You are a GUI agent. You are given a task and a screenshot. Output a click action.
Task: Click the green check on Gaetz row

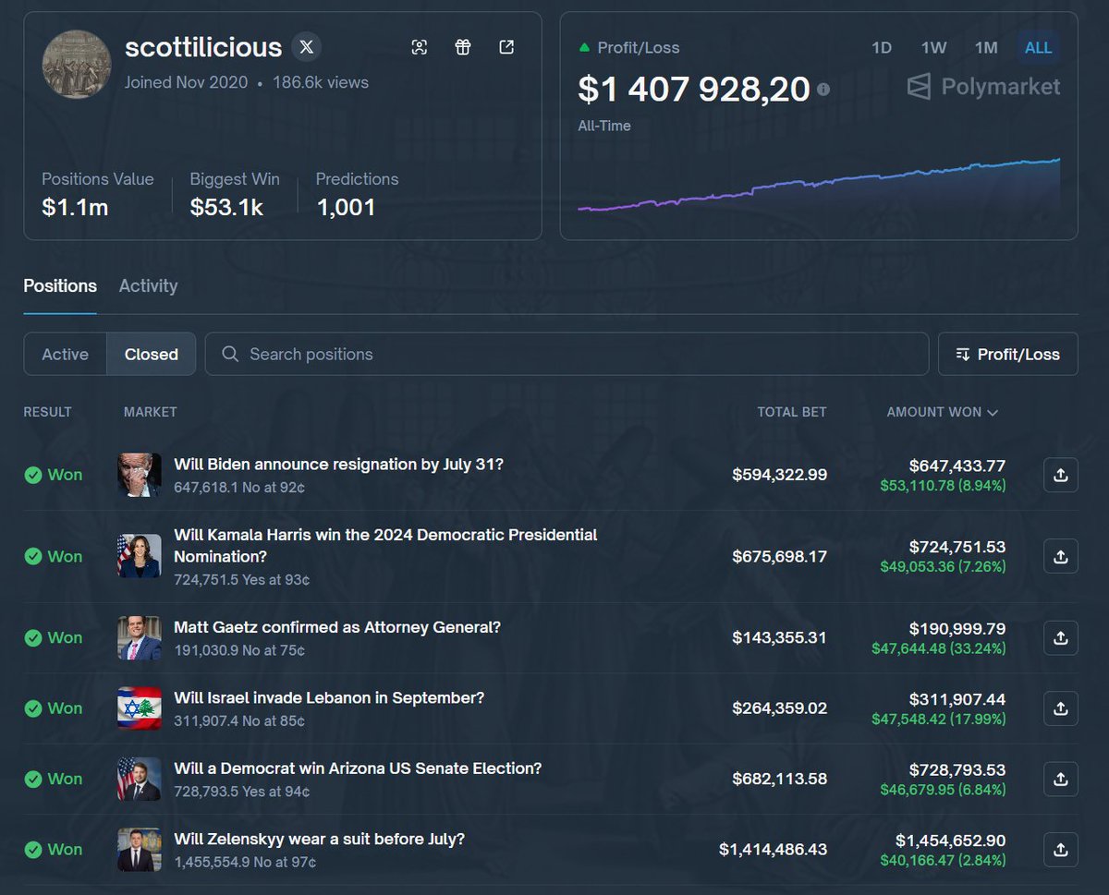33,637
